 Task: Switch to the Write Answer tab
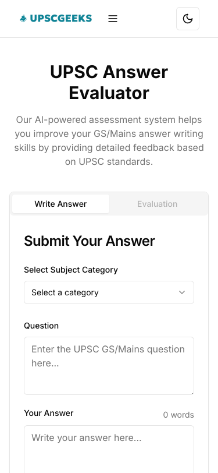point(60,204)
